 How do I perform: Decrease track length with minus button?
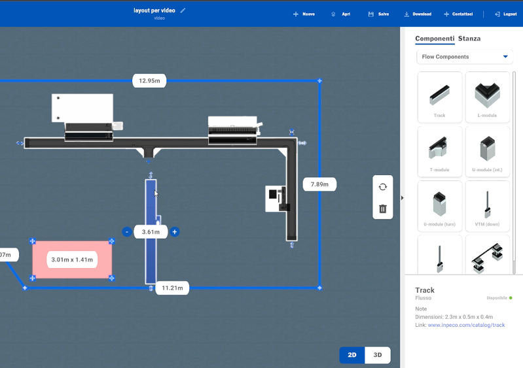[x=127, y=232]
